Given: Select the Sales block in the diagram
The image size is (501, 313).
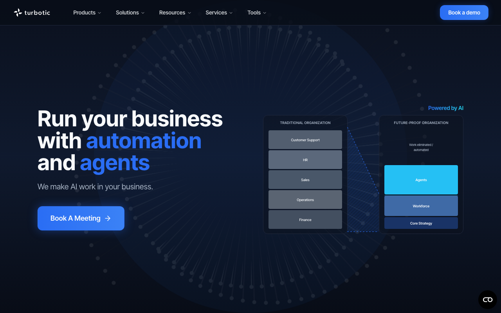Looking at the screenshot, I should (305, 179).
